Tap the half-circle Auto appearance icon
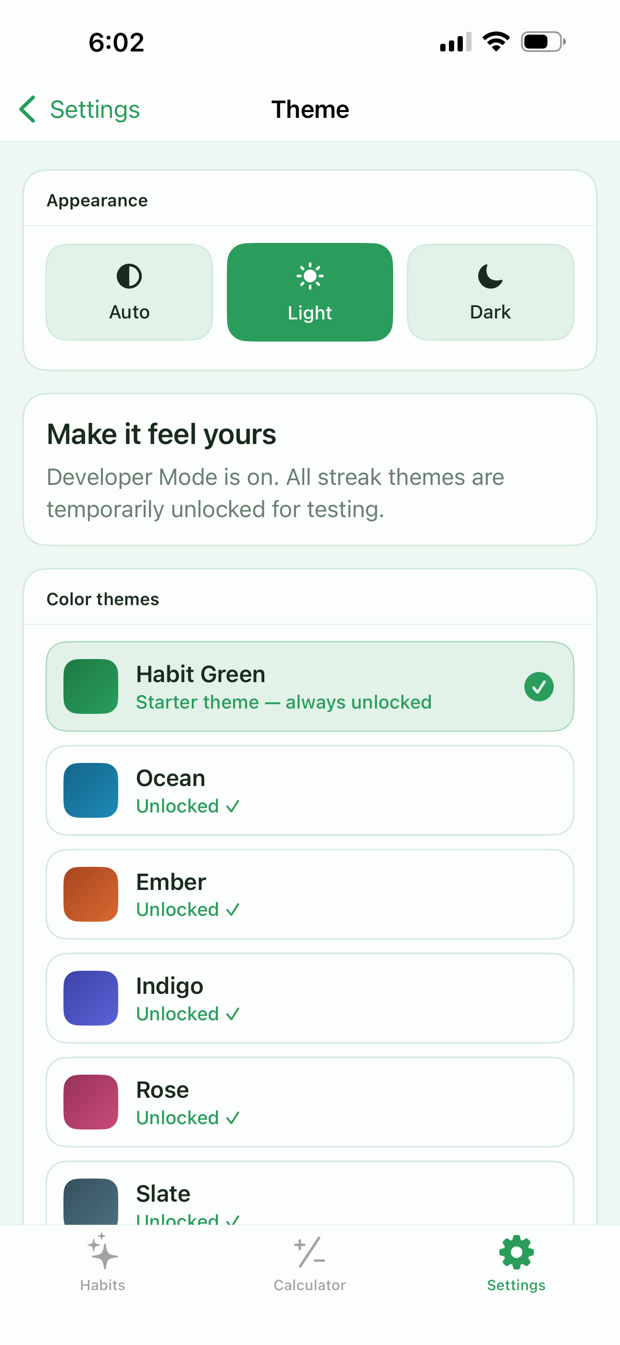Screen dimensions: 620x1345 tap(129, 276)
